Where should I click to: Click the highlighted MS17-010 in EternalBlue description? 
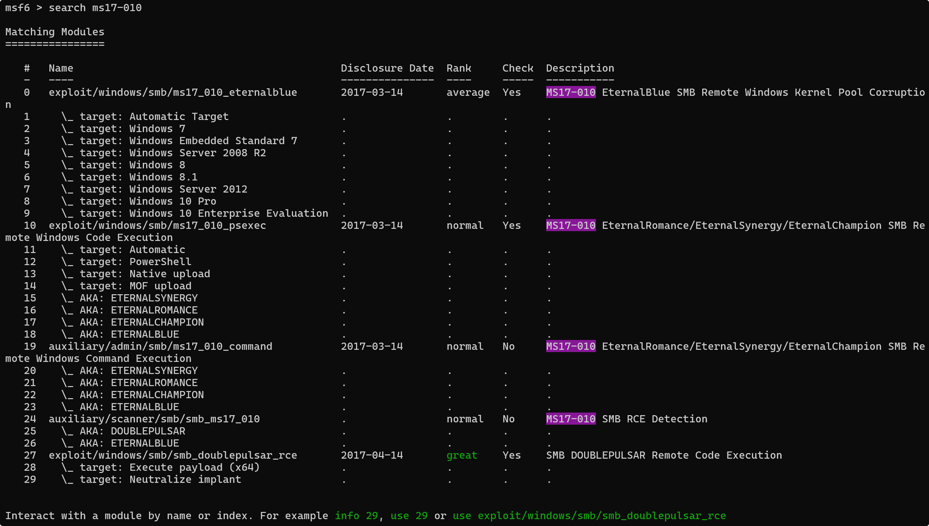[570, 93]
